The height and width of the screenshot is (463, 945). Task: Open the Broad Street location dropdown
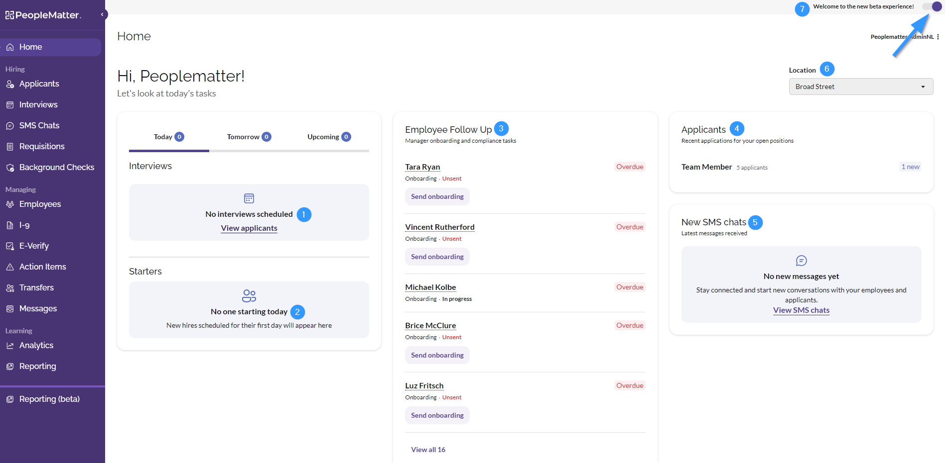click(860, 87)
